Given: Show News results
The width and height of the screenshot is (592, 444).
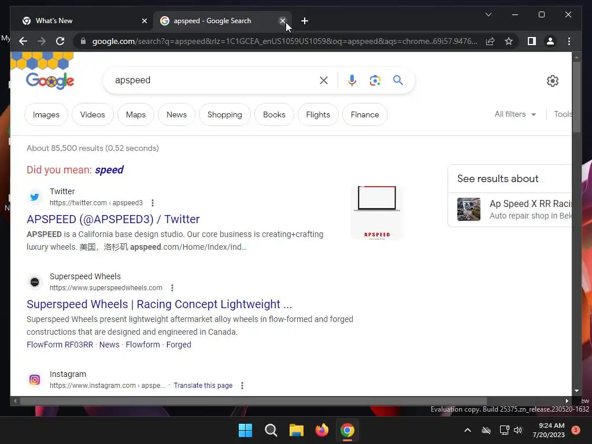Looking at the screenshot, I should coord(177,114).
